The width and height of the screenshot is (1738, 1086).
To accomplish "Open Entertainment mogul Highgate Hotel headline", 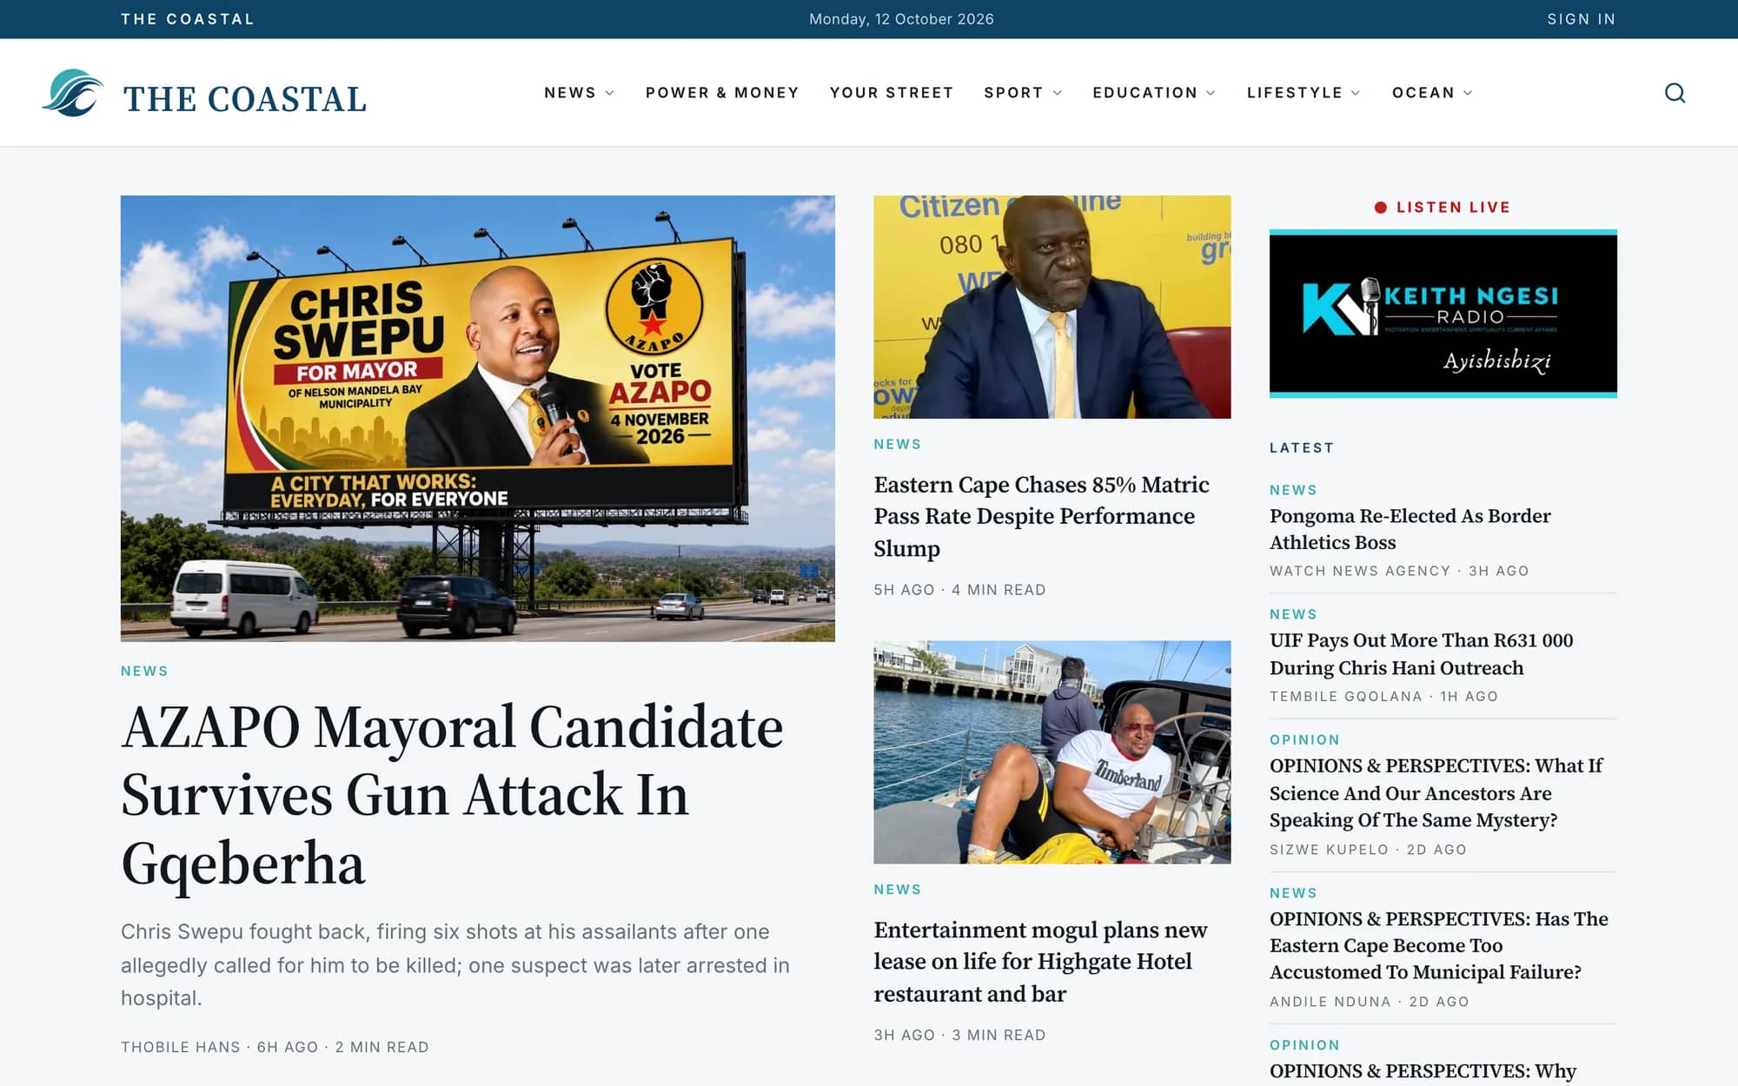I will (1040, 962).
